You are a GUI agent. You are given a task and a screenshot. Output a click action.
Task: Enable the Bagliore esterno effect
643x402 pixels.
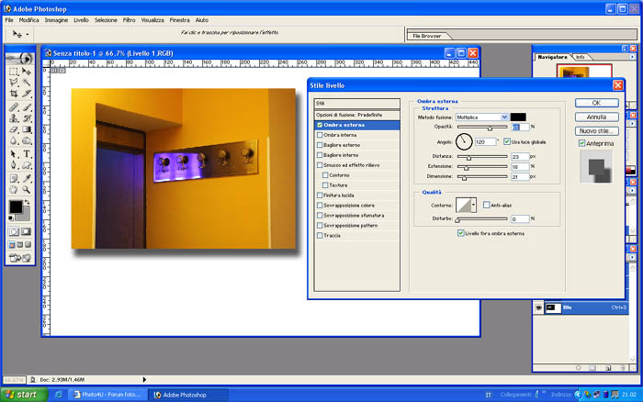320,145
